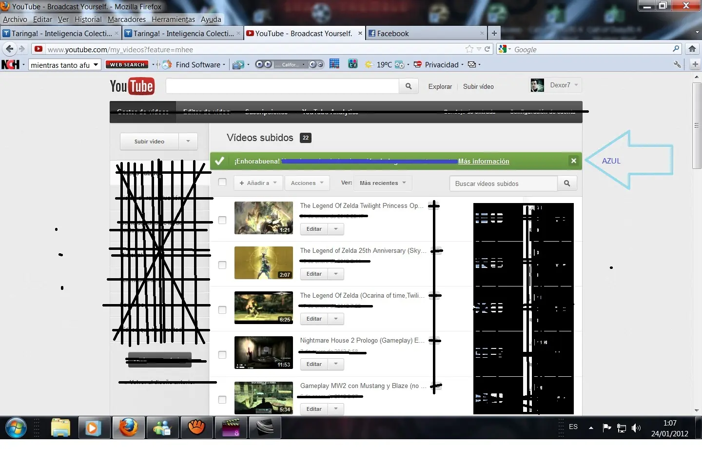Click the network tray icon
This screenshot has height=449, width=702.
pyautogui.click(x=622, y=428)
